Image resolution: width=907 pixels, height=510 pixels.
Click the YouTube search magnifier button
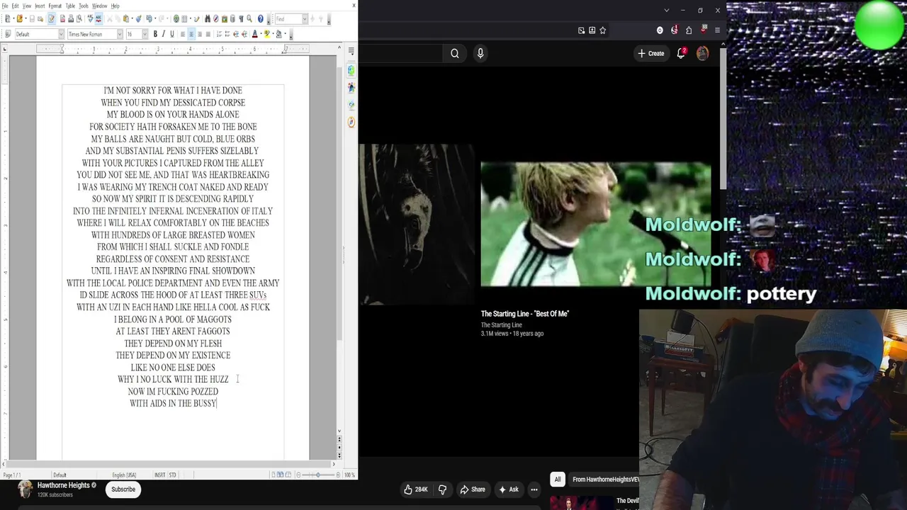[455, 53]
